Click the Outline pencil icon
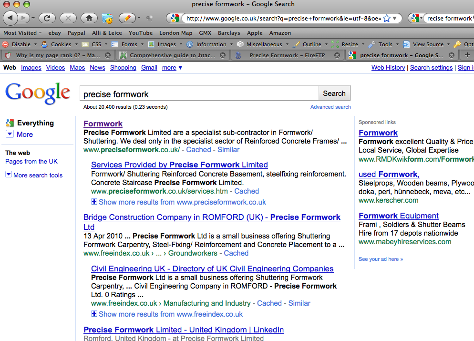 point(297,44)
